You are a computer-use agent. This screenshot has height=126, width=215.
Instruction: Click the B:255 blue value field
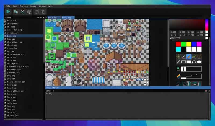191,32
